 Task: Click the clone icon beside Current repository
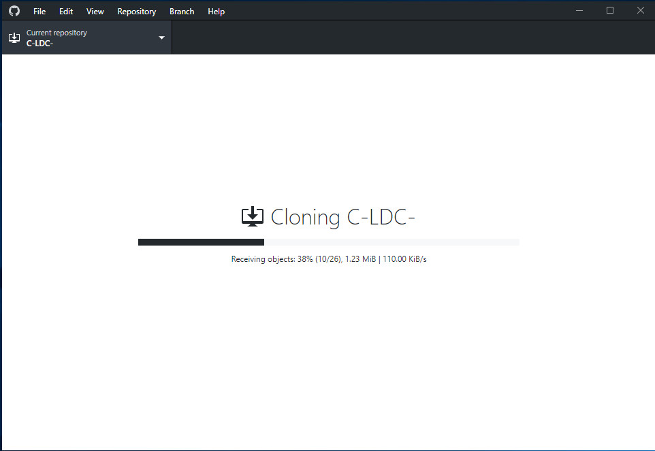pyautogui.click(x=14, y=37)
